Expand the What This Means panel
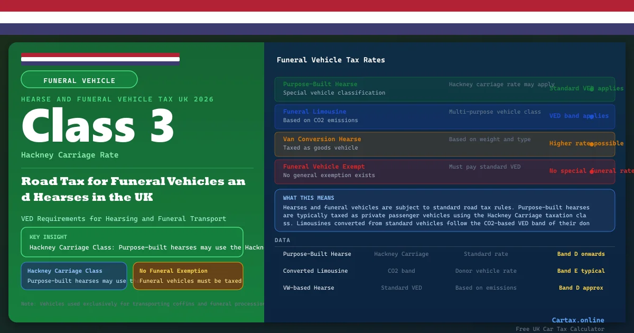The image size is (634, 333). coord(445,210)
